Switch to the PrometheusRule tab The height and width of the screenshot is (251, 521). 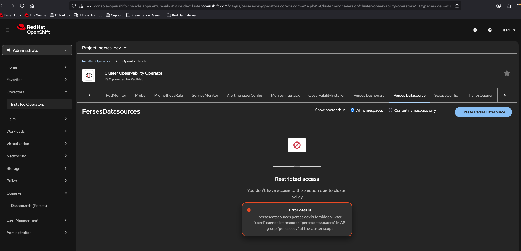coord(169,95)
